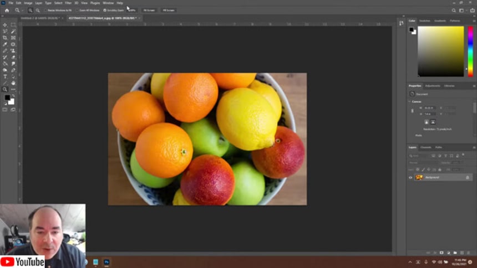
Task: Open the Filter menu
Action: tap(68, 3)
